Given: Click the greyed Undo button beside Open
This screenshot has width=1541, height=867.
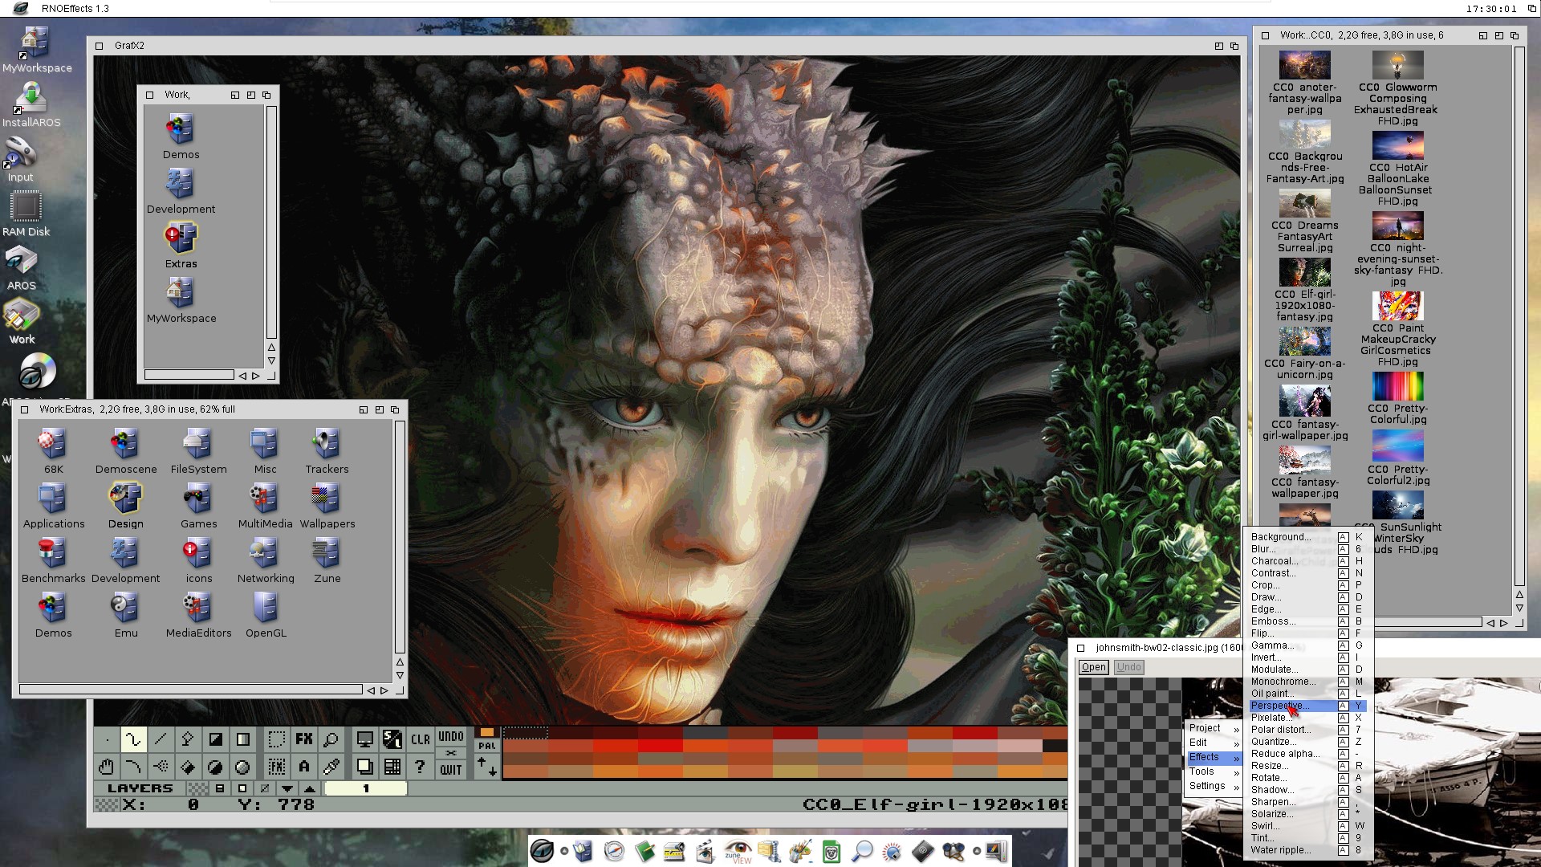Looking at the screenshot, I should point(1128,667).
